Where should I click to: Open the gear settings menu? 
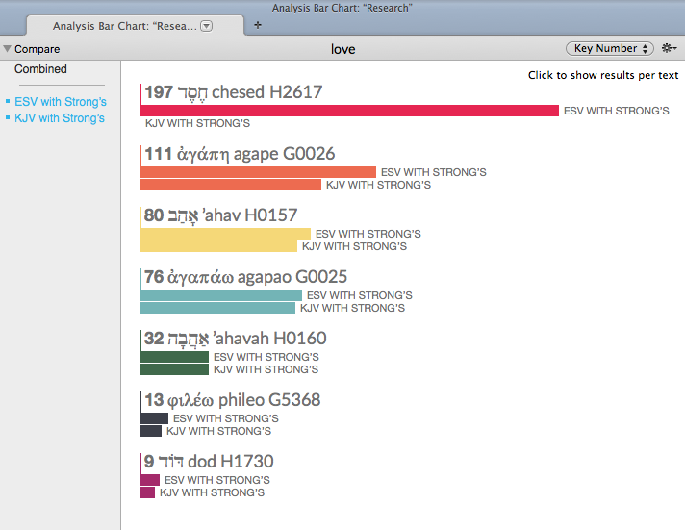[x=670, y=48]
